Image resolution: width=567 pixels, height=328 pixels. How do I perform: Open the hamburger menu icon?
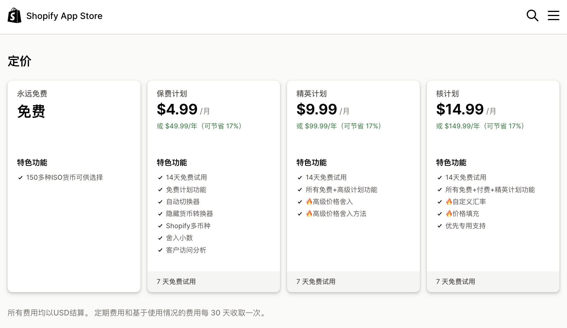553,15
